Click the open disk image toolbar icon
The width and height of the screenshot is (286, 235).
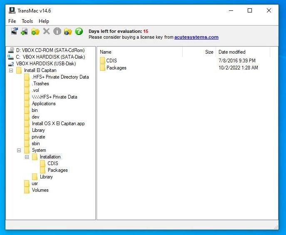click(25, 31)
